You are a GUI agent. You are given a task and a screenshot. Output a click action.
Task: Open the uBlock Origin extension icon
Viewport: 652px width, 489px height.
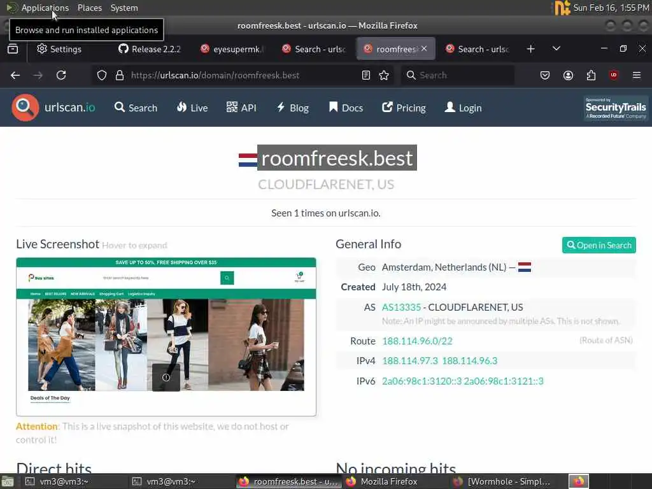point(614,75)
